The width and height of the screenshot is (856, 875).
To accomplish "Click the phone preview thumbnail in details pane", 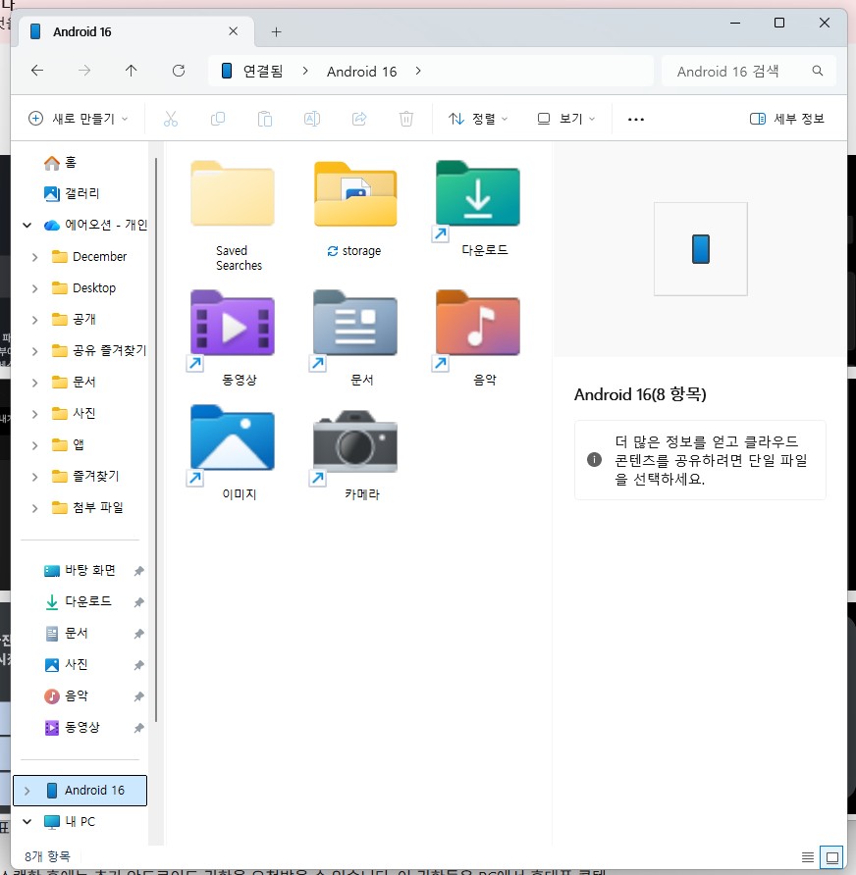I will click(700, 249).
